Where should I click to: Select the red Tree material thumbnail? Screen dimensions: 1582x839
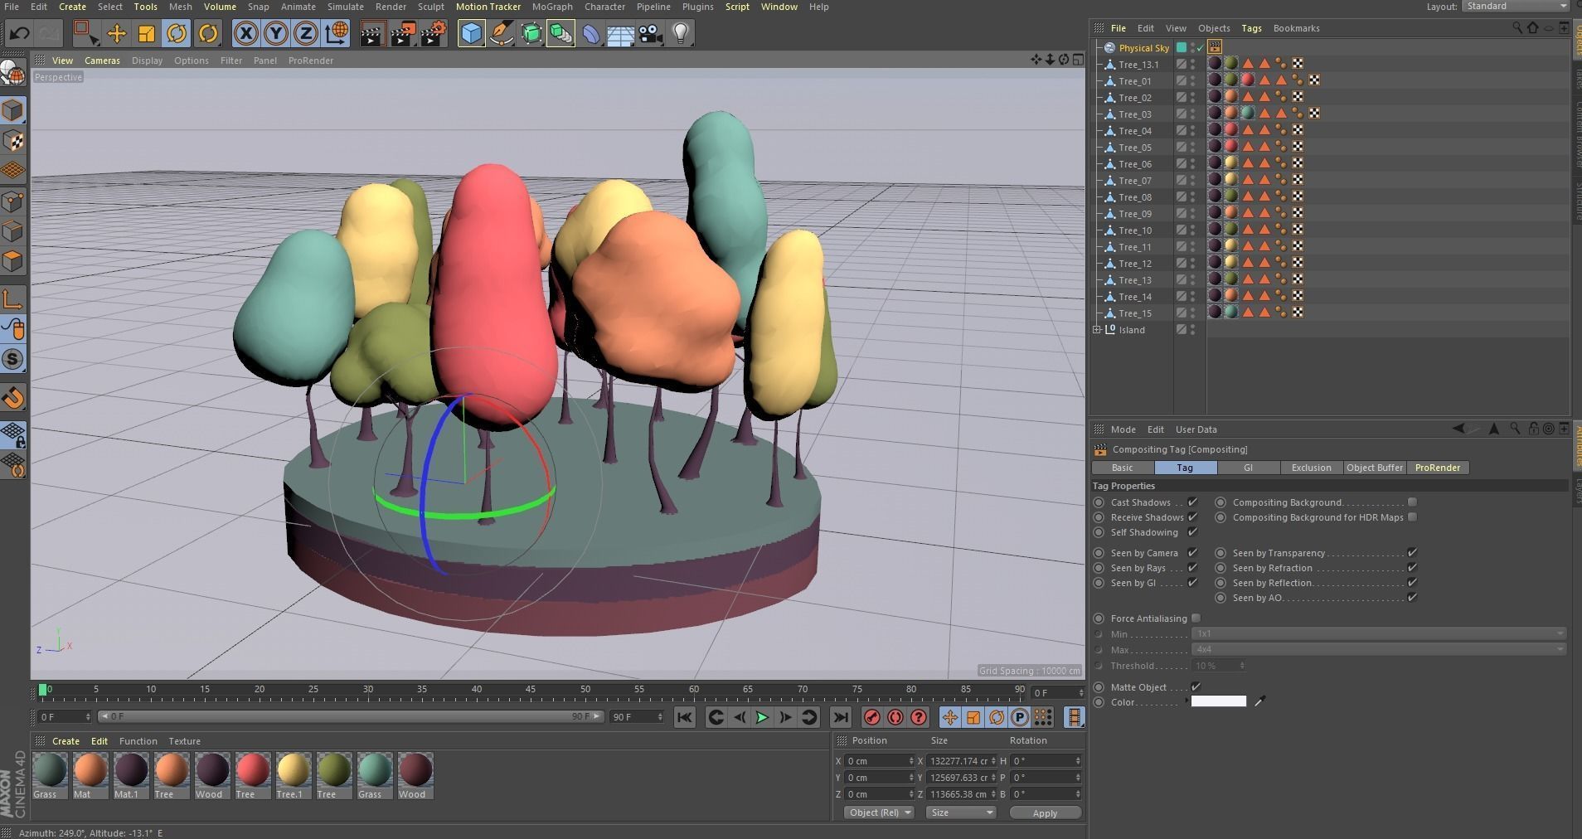coord(253,770)
